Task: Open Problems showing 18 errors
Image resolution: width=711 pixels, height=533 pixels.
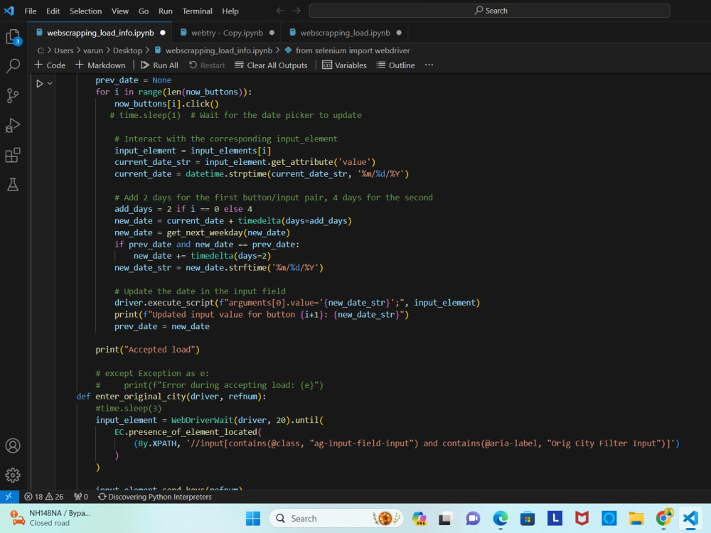Action: click(x=33, y=497)
